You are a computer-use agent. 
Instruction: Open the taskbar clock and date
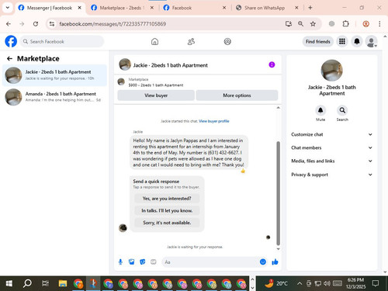356,283
